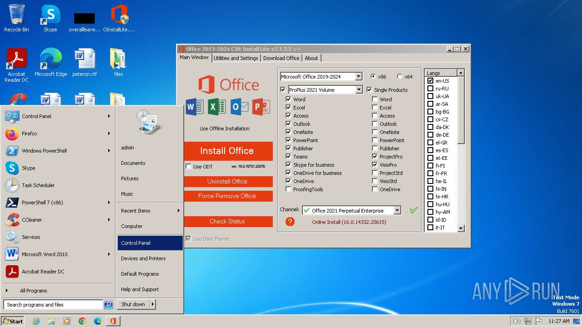Click Search programs and files field
Viewport: 582px width, 327px height.
53,305
